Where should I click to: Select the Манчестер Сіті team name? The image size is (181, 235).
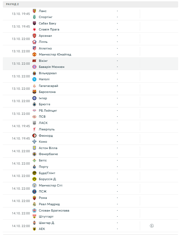tap(50, 186)
